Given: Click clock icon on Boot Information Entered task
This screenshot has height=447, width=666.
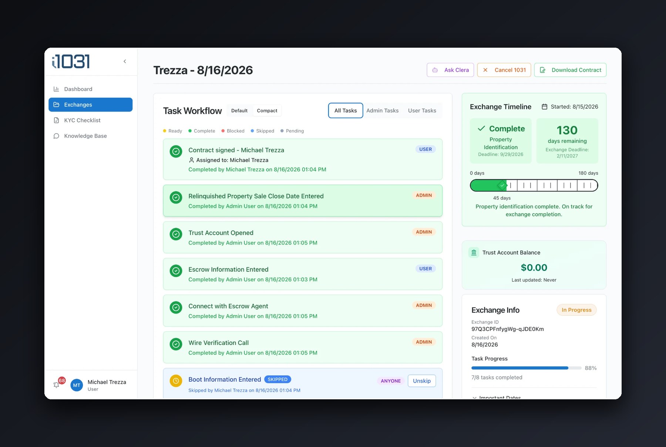Looking at the screenshot, I should click(176, 380).
